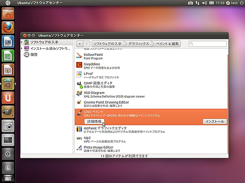Select 履歴 in the sidebar
The image size is (245, 183).
click(34, 55)
